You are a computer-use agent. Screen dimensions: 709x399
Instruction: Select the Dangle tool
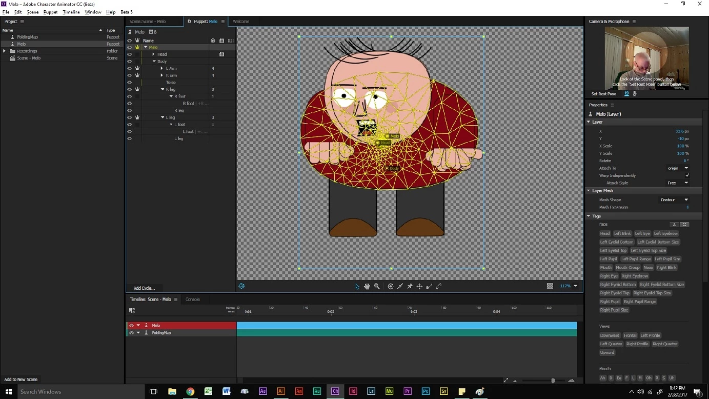coord(429,286)
